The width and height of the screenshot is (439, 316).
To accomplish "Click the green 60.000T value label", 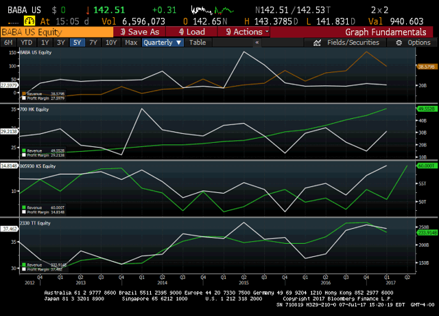I will tap(427, 166).
